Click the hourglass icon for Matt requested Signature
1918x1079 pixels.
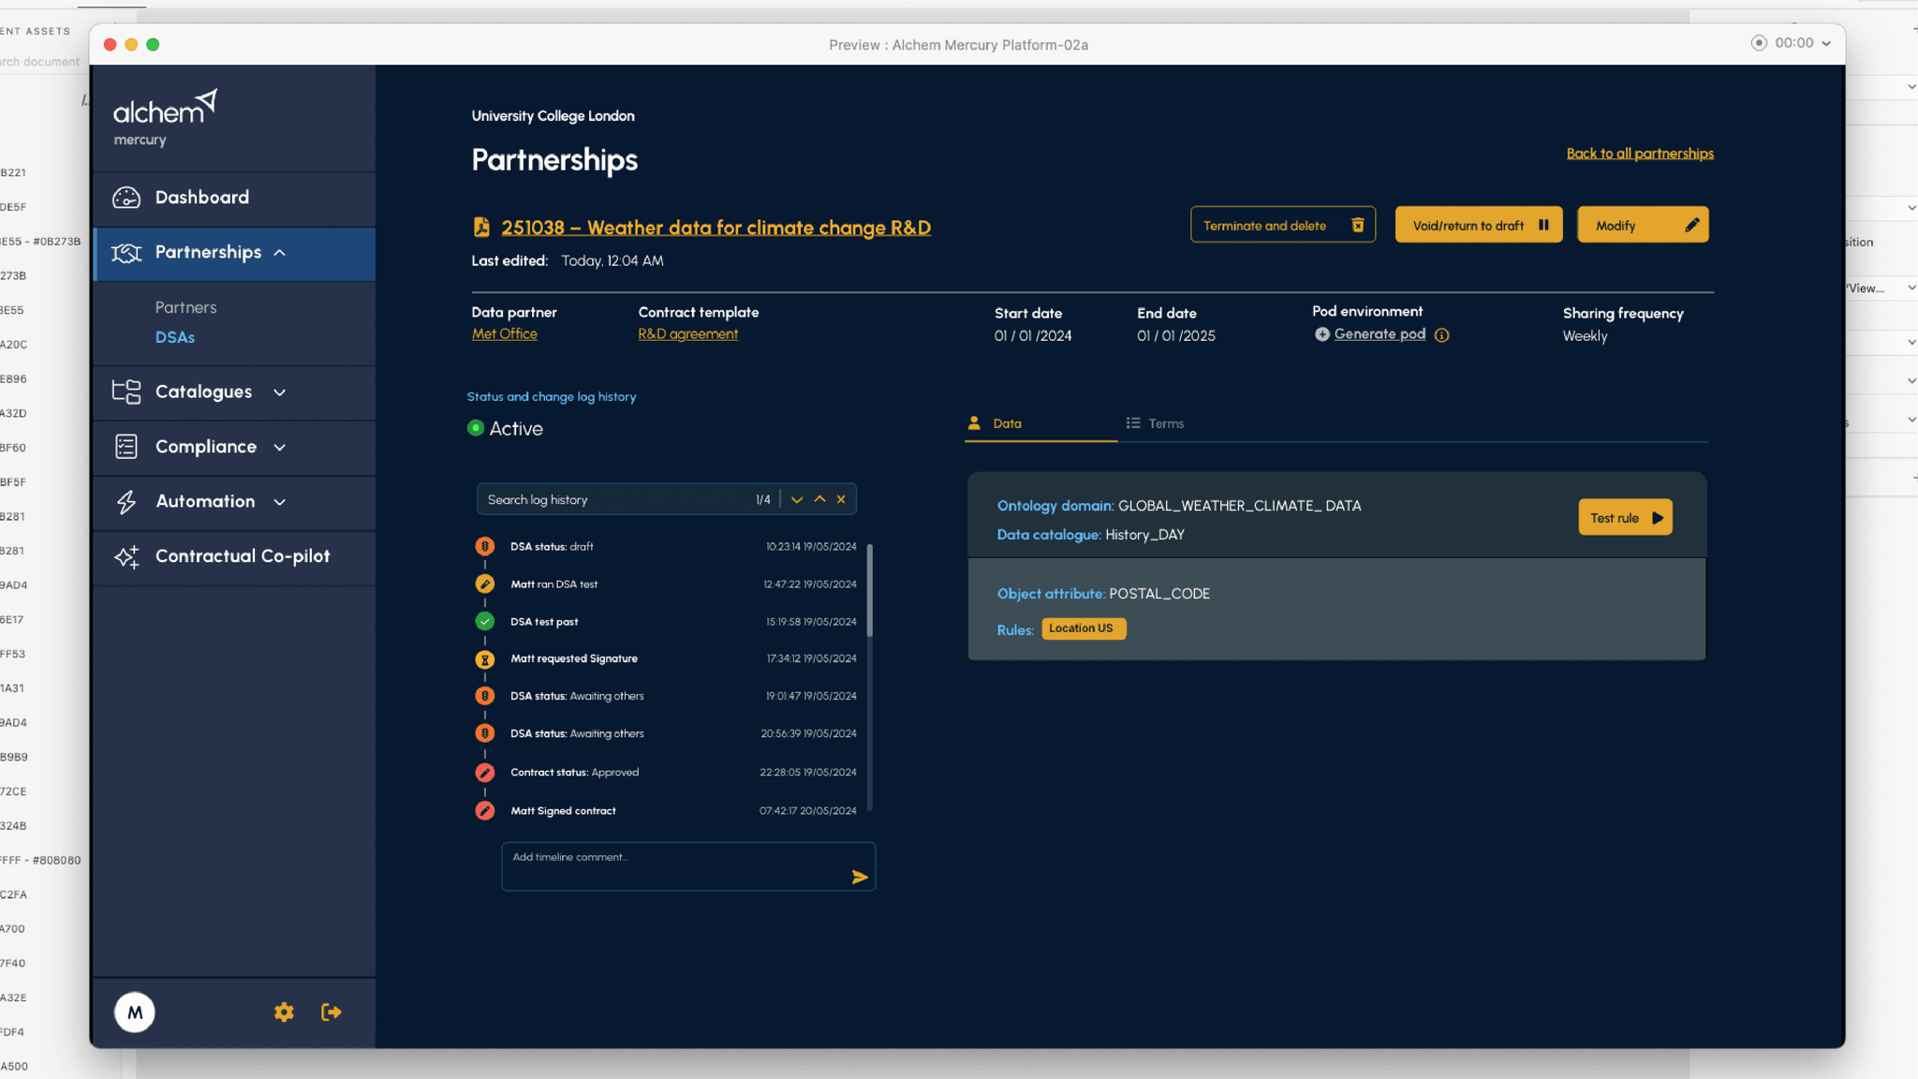point(484,659)
